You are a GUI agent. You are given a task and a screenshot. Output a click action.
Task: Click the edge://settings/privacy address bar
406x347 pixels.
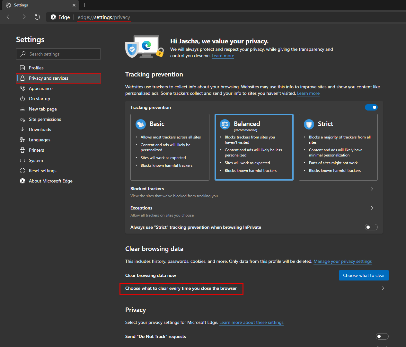(104, 17)
